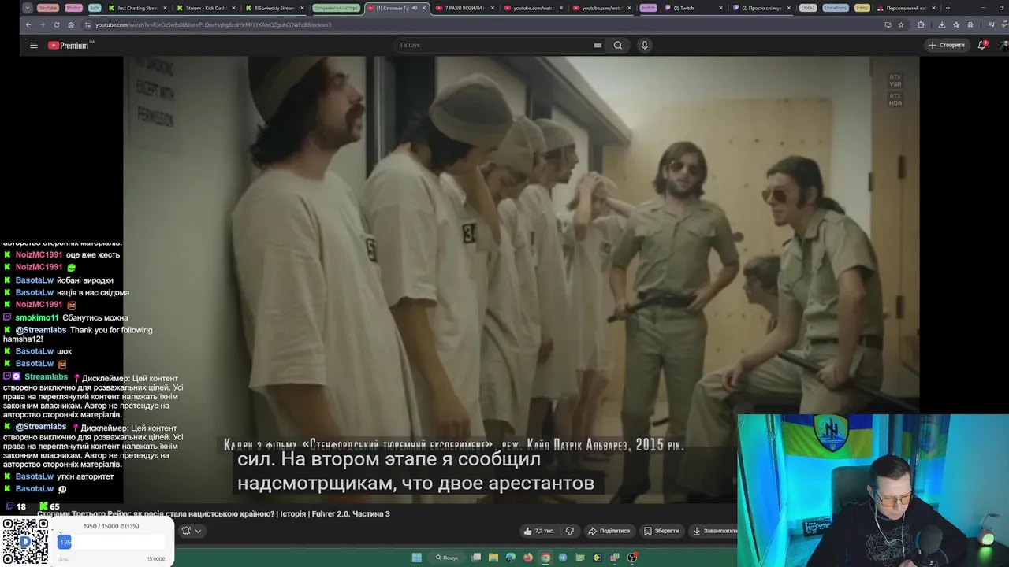Switch to 7 РАЗІВ ВОЗИЛИ tab
1009x567 pixels.
(464, 8)
